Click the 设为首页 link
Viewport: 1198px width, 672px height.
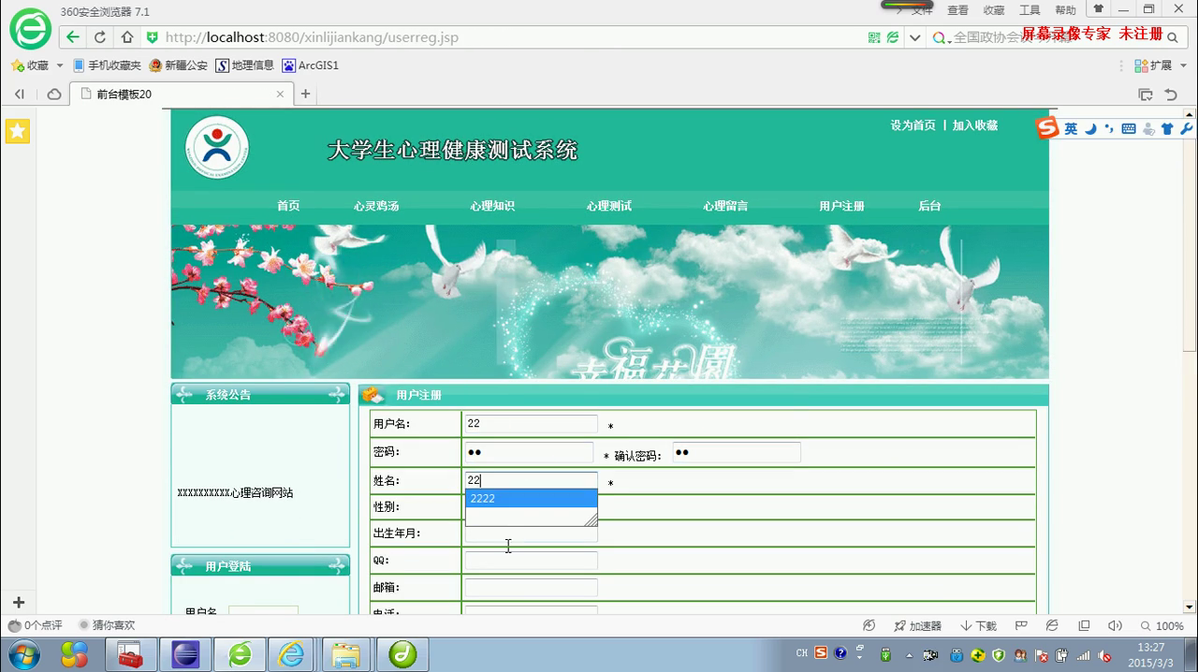pyautogui.click(x=913, y=125)
